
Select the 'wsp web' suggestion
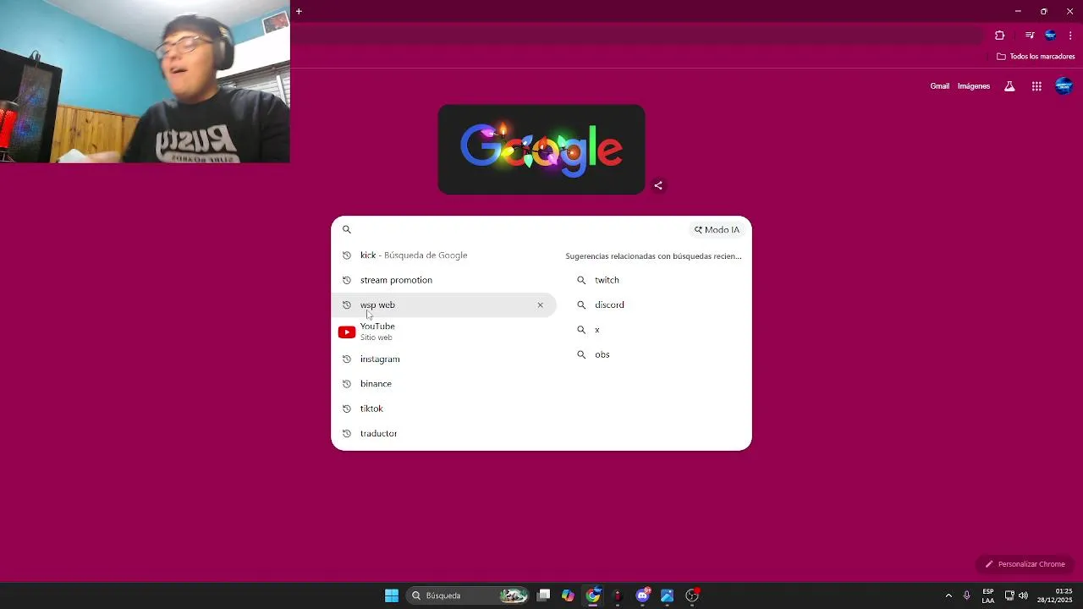pyautogui.click(x=444, y=304)
